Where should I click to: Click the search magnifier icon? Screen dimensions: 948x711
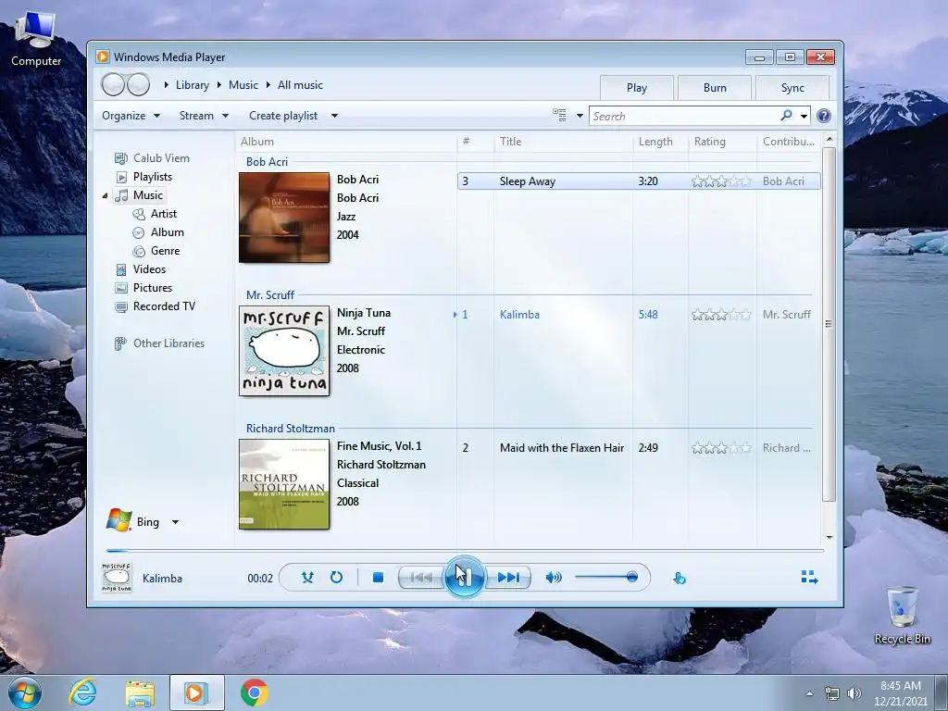[x=786, y=115]
